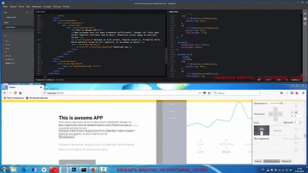Expand the precss folder in the file tree
The image size is (308, 173).
8,56
